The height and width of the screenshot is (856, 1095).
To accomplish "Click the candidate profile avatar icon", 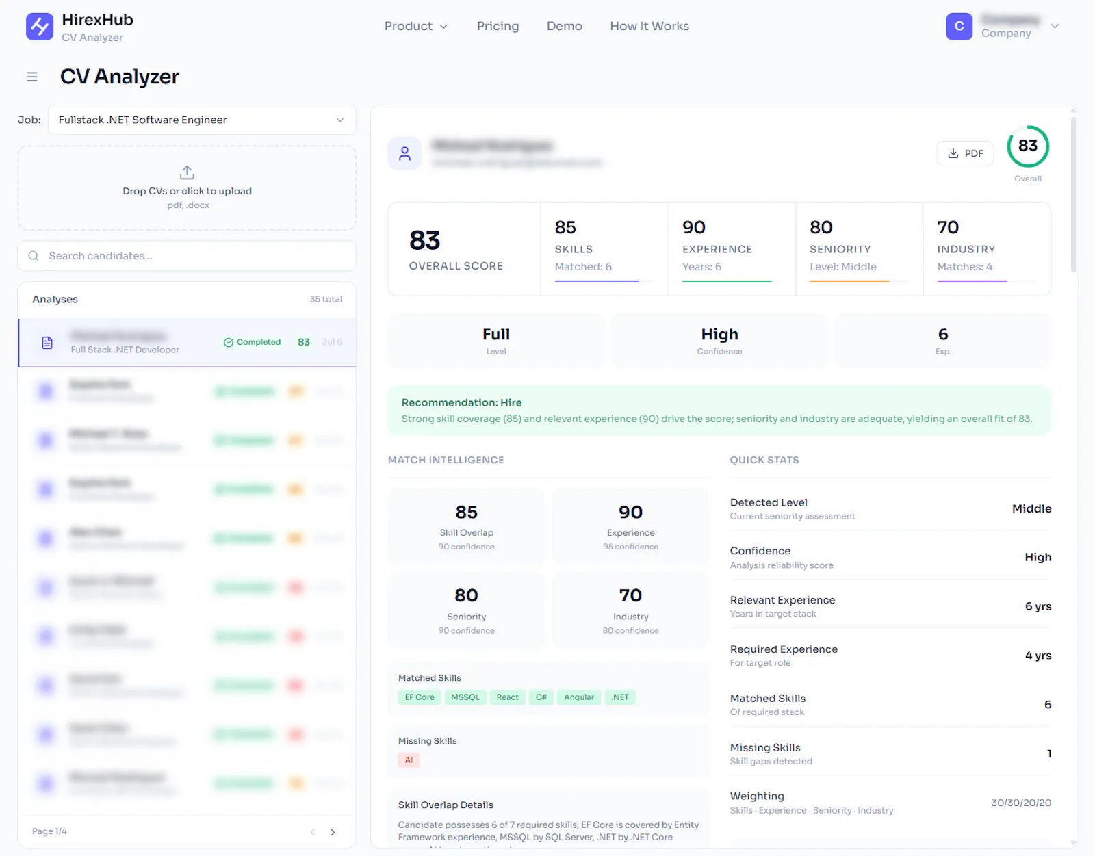I will click(405, 154).
